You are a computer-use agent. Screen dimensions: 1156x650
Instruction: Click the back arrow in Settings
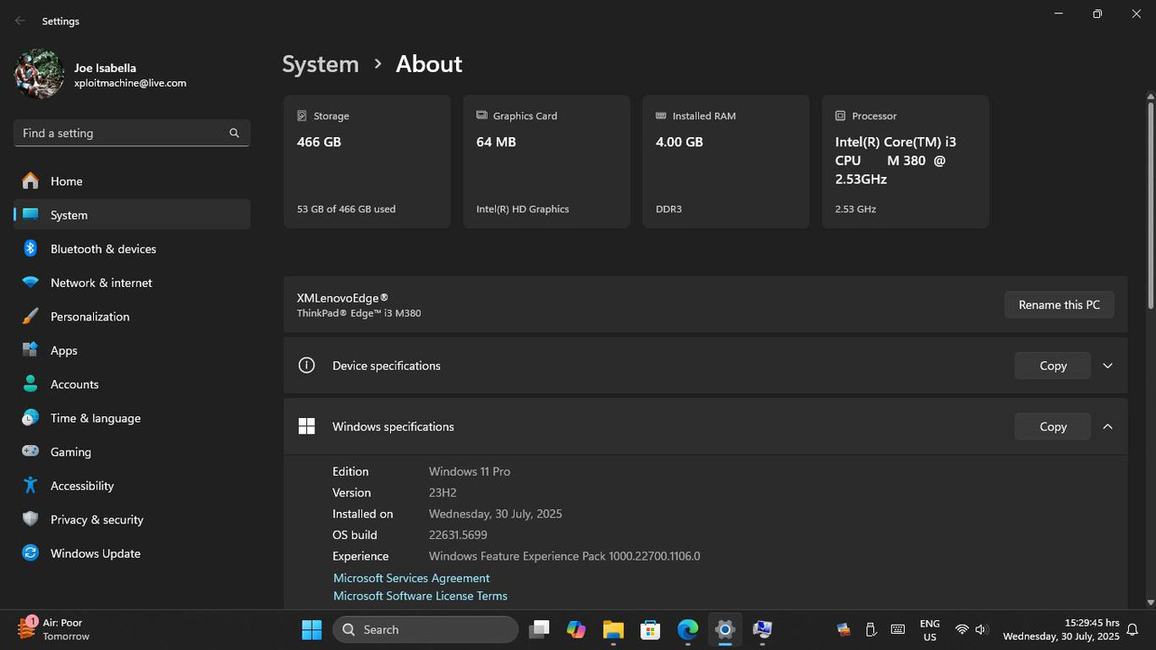20,21
